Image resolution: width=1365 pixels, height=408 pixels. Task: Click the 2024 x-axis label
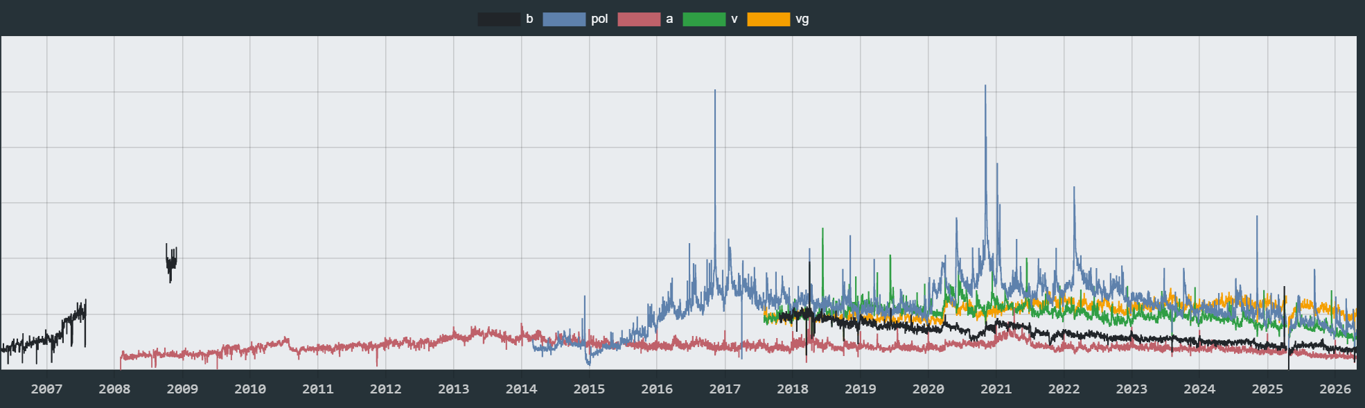[x=1199, y=389]
